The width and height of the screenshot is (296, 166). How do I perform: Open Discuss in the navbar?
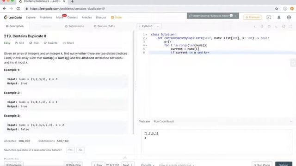[x=101, y=18]
